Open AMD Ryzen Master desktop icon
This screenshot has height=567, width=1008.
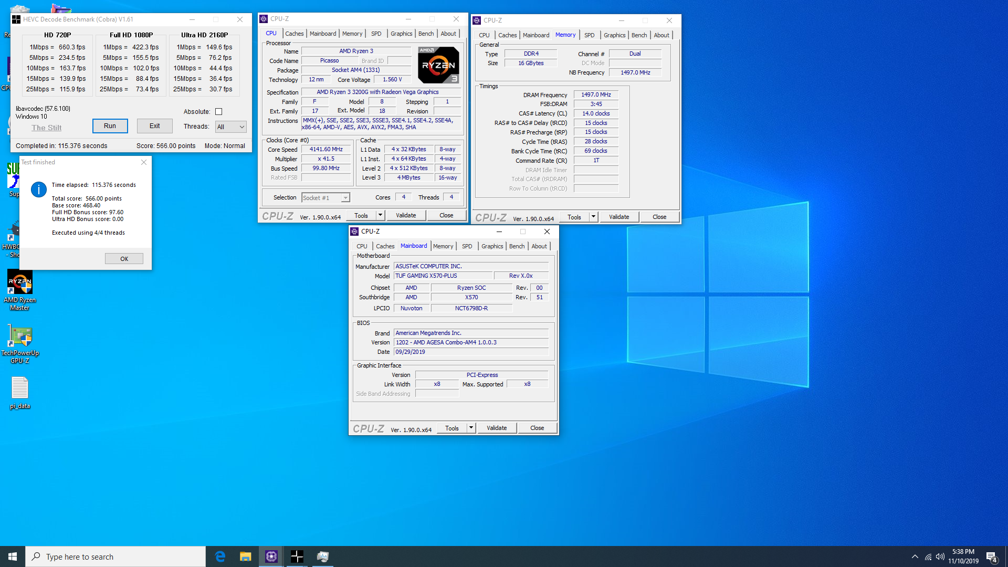pyautogui.click(x=20, y=290)
